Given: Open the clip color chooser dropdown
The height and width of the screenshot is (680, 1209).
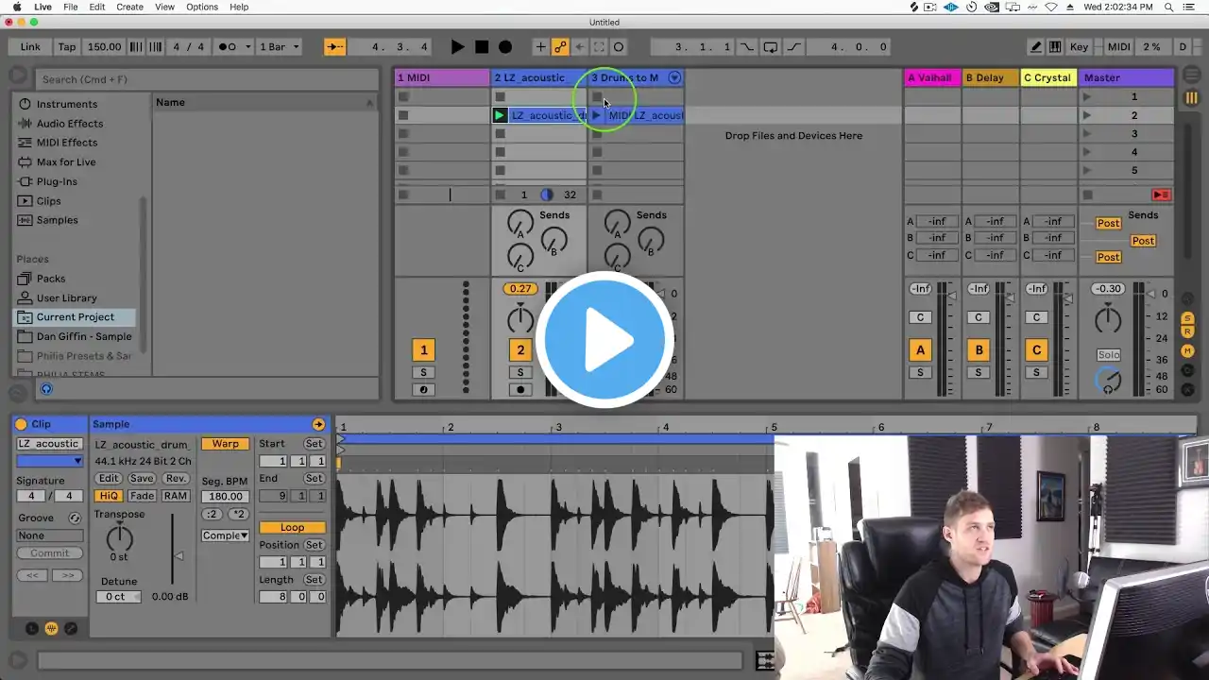Looking at the screenshot, I should [50, 461].
